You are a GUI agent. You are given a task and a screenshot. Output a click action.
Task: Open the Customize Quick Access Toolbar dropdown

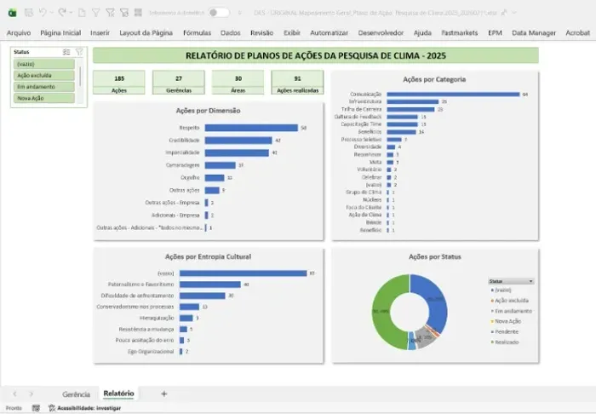click(x=240, y=13)
